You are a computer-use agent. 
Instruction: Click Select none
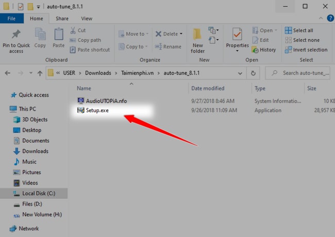coord(302,40)
